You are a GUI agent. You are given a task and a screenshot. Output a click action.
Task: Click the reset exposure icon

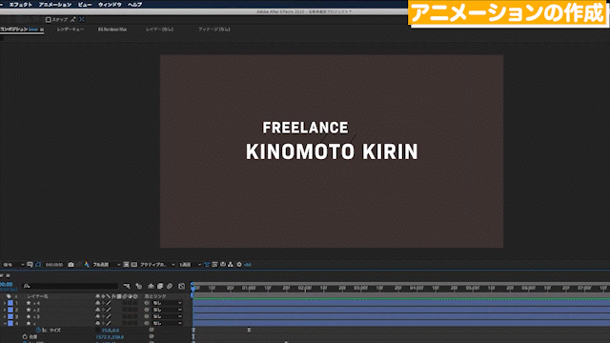239,265
